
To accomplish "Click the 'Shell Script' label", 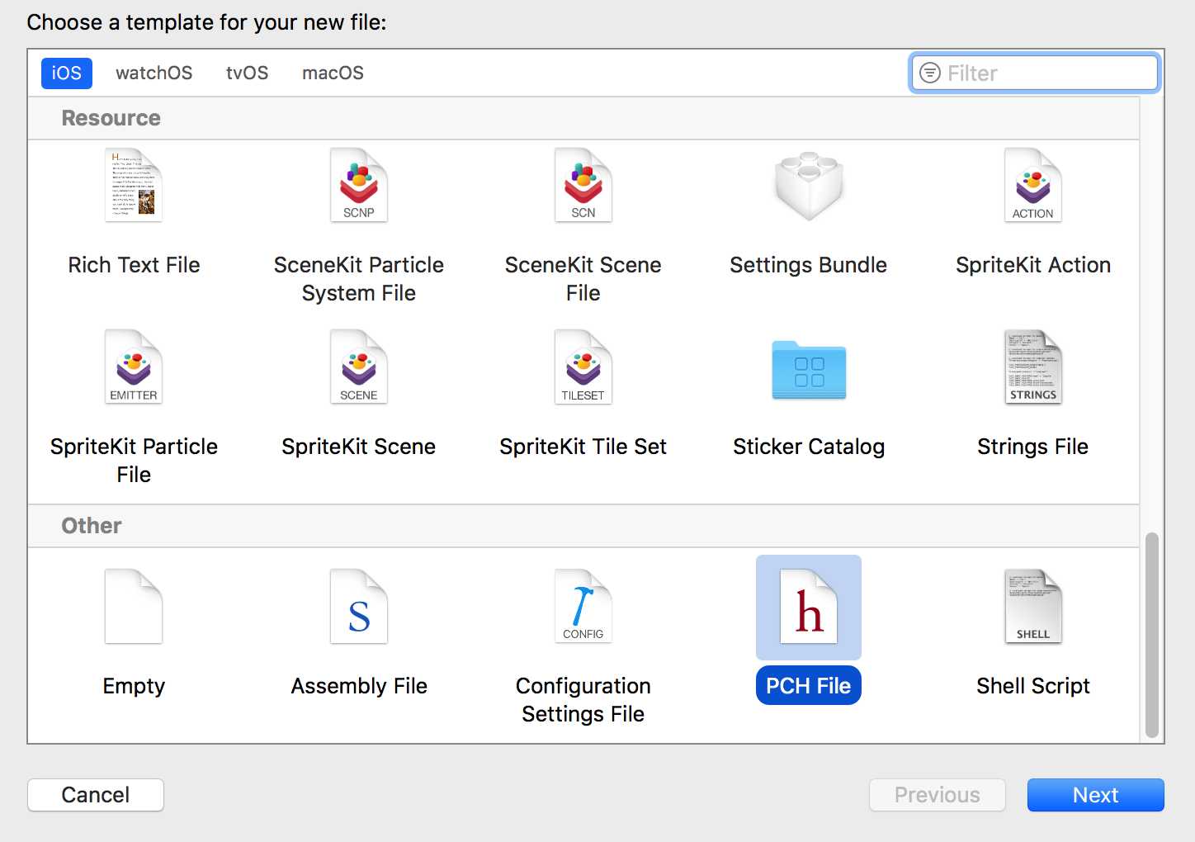I will (x=1033, y=686).
